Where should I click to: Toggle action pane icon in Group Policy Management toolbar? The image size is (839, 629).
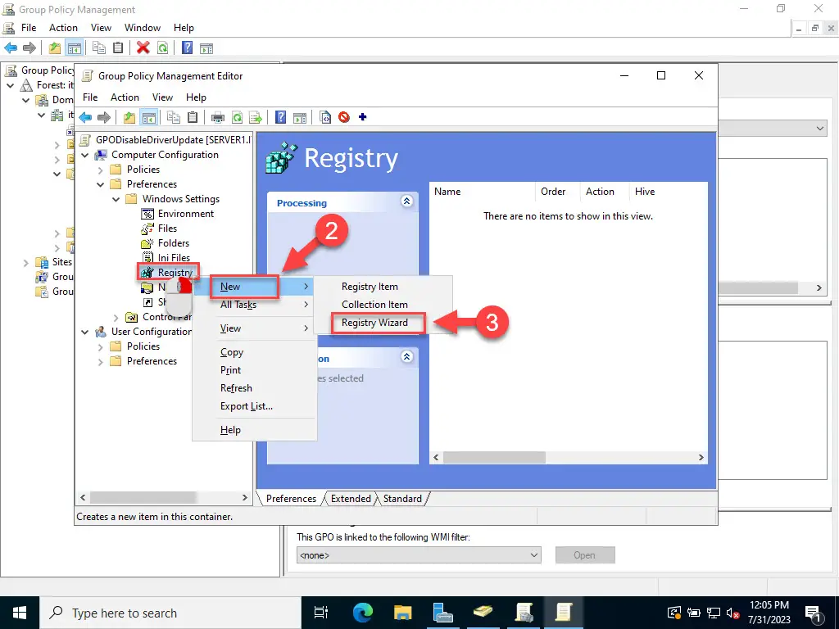tap(206, 48)
